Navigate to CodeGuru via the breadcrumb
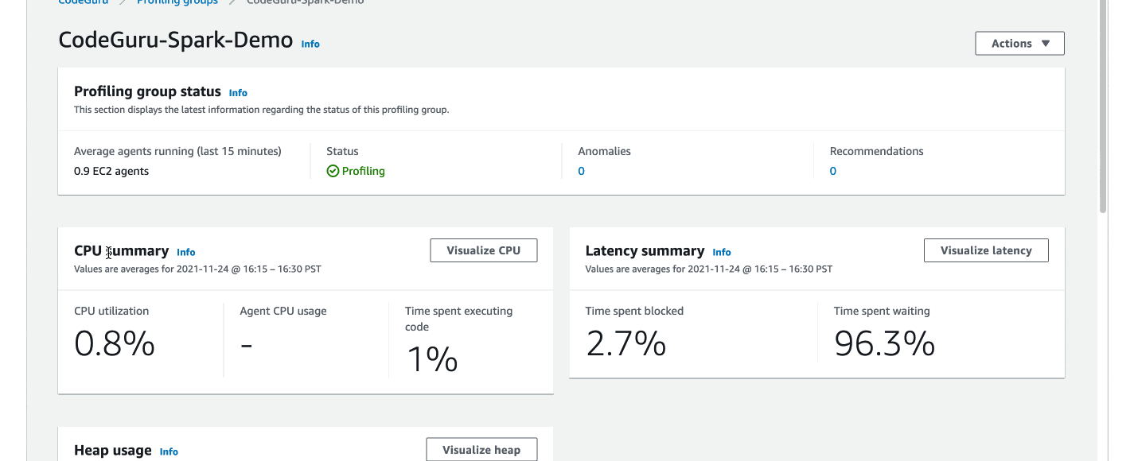 tap(82, 2)
